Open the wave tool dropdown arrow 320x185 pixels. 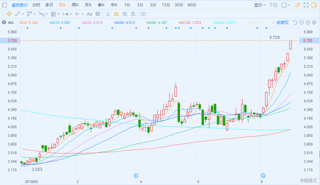(x=46, y=14)
